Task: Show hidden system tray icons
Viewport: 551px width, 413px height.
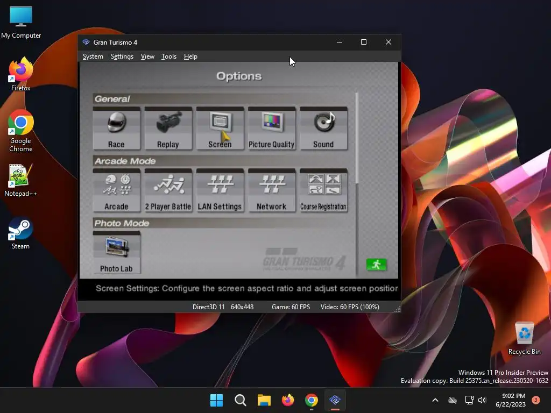Action: click(x=435, y=400)
